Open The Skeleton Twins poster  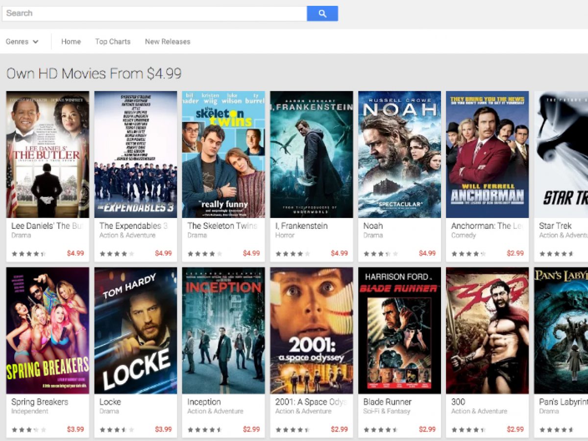[x=223, y=154]
